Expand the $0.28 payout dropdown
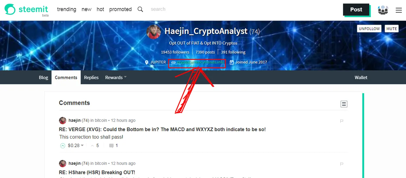Viewport: 406px width, 178px height. [x=82, y=145]
